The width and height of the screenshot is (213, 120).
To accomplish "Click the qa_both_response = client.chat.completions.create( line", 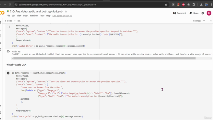I will tap(39, 73).
